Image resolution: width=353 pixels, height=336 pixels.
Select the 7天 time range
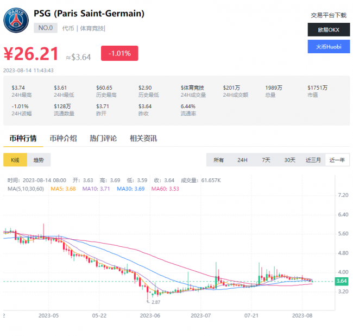(x=266, y=160)
